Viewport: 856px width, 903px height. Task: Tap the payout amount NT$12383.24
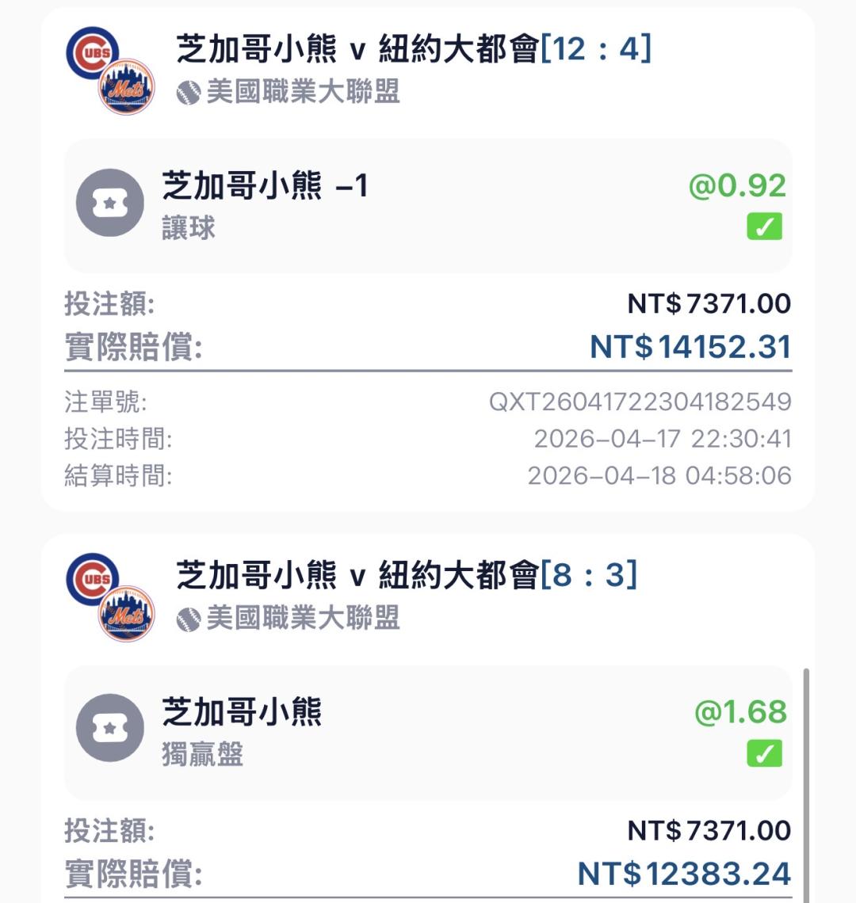(x=684, y=873)
